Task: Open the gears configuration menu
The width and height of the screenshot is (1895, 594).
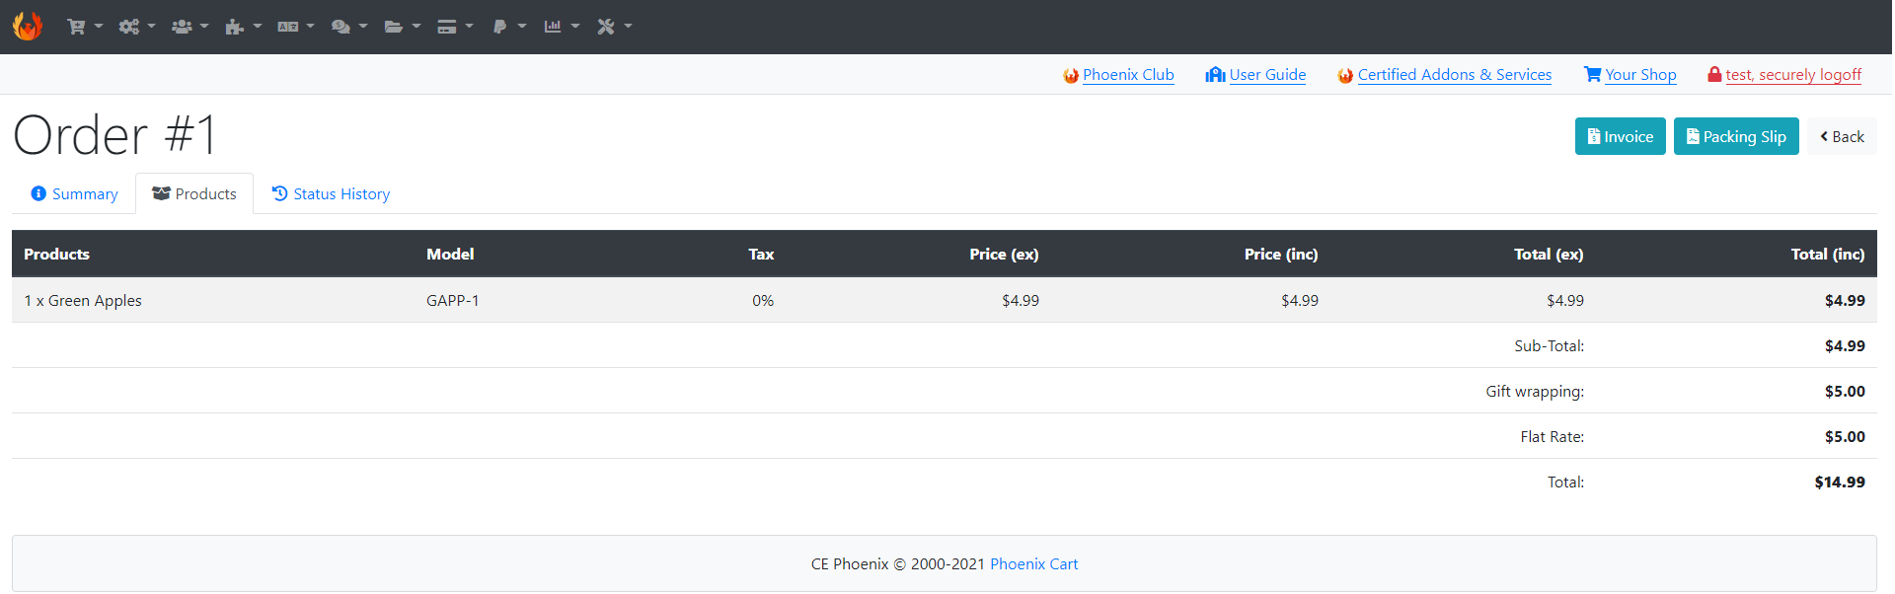Action: click(137, 27)
